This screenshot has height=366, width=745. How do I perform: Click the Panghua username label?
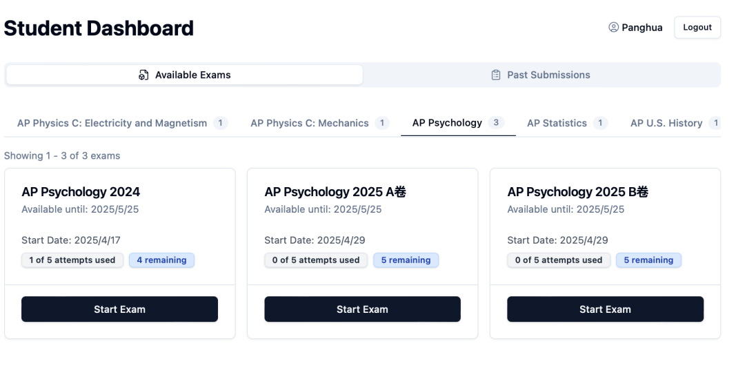point(642,28)
